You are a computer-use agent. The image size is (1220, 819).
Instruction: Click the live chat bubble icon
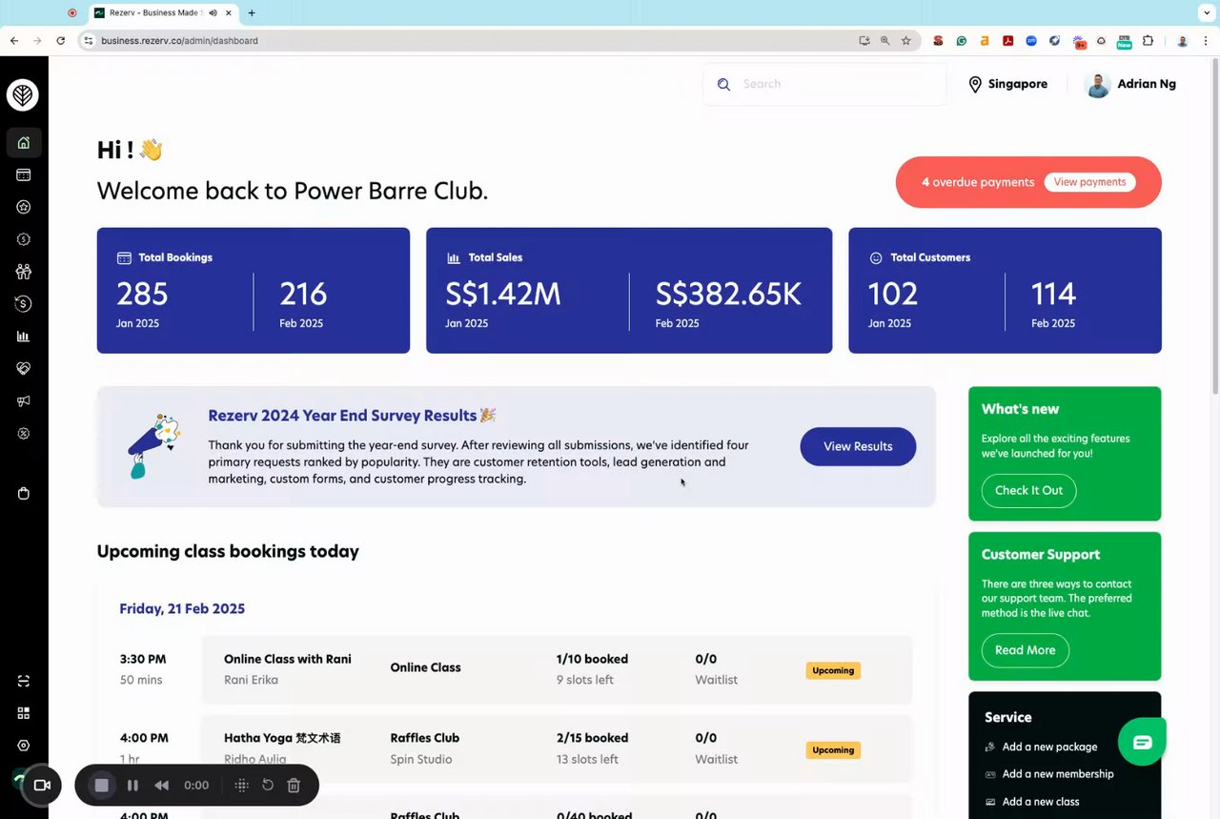tap(1142, 742)
